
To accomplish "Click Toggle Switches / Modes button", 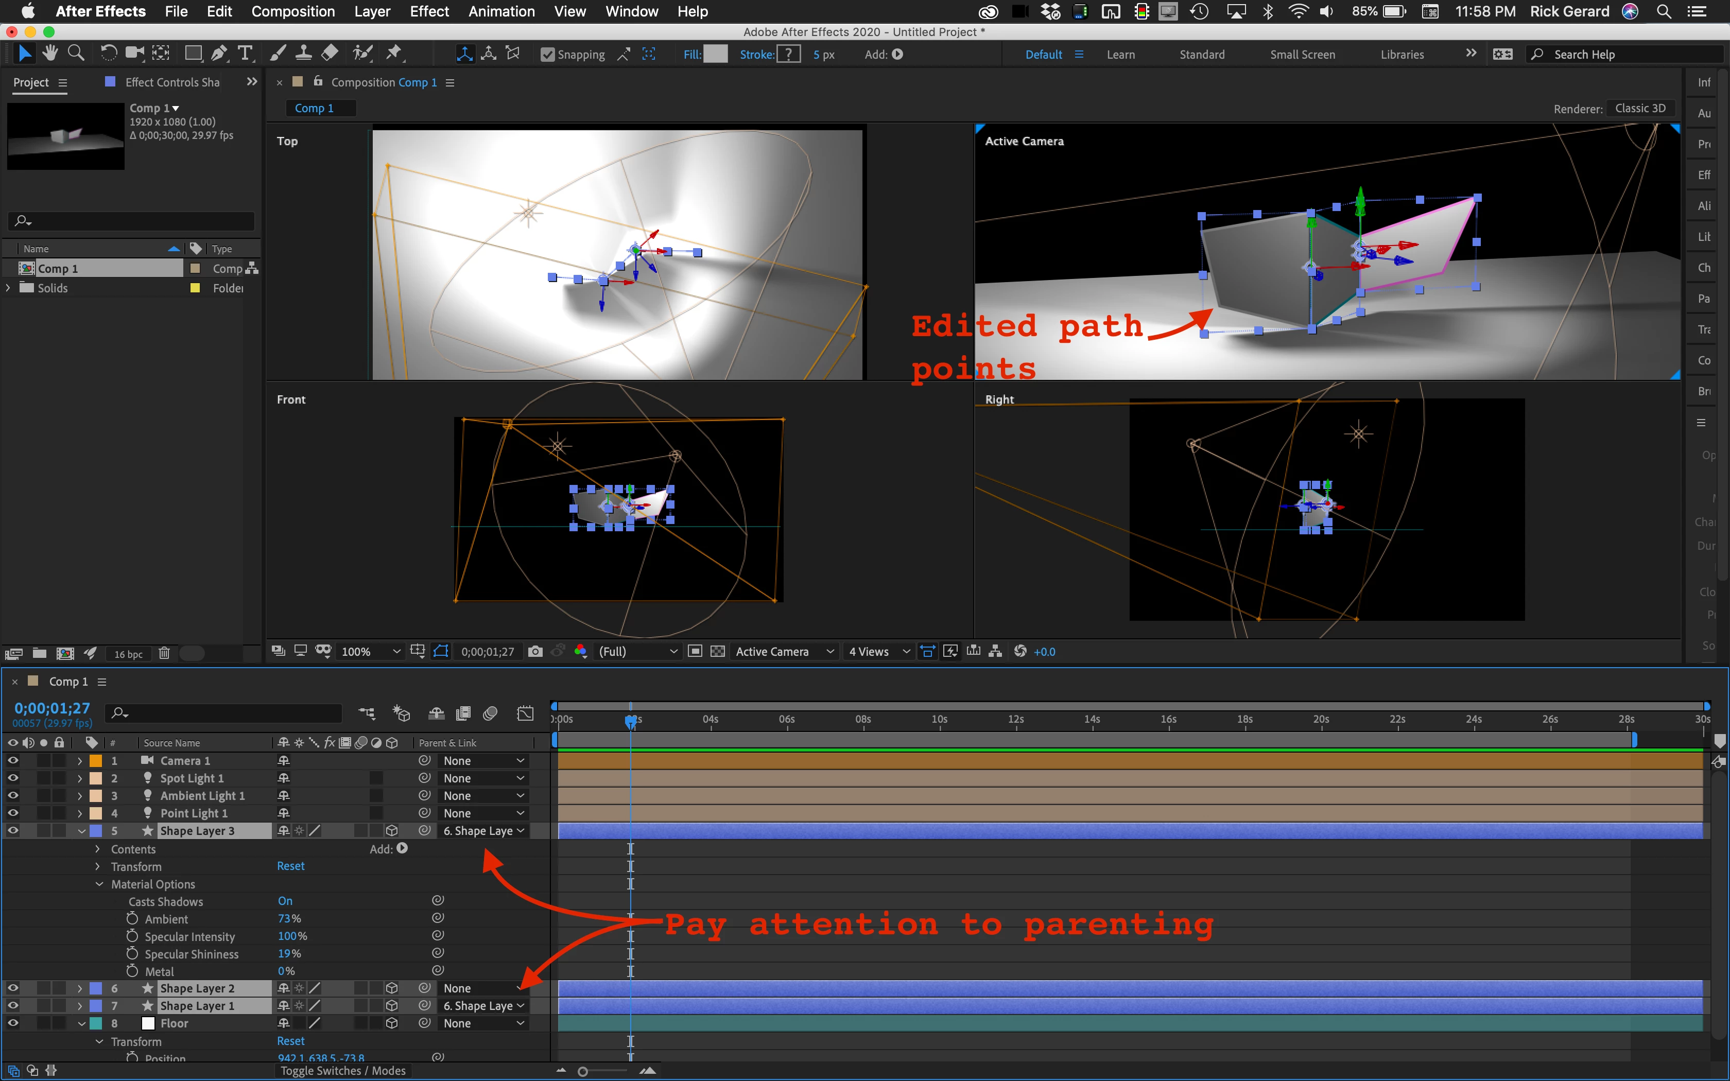I will pyautogui.click(x=342, y=1070).
